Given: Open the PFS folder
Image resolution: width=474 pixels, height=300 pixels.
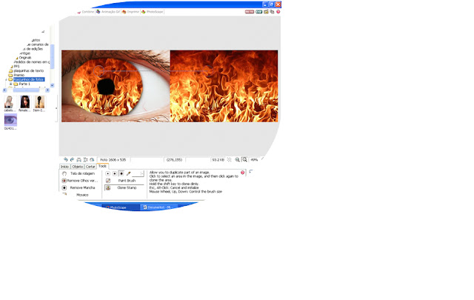Looking at the screenshot, I should pyautogui.click(x=16, y=66).
